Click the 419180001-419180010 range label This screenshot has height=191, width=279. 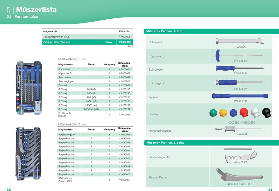click(241, 184)
